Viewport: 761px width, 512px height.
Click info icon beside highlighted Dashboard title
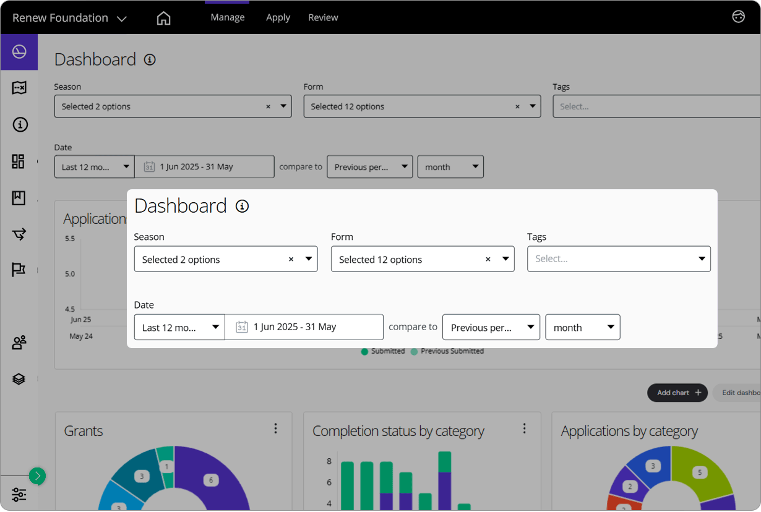pos(243,207)
